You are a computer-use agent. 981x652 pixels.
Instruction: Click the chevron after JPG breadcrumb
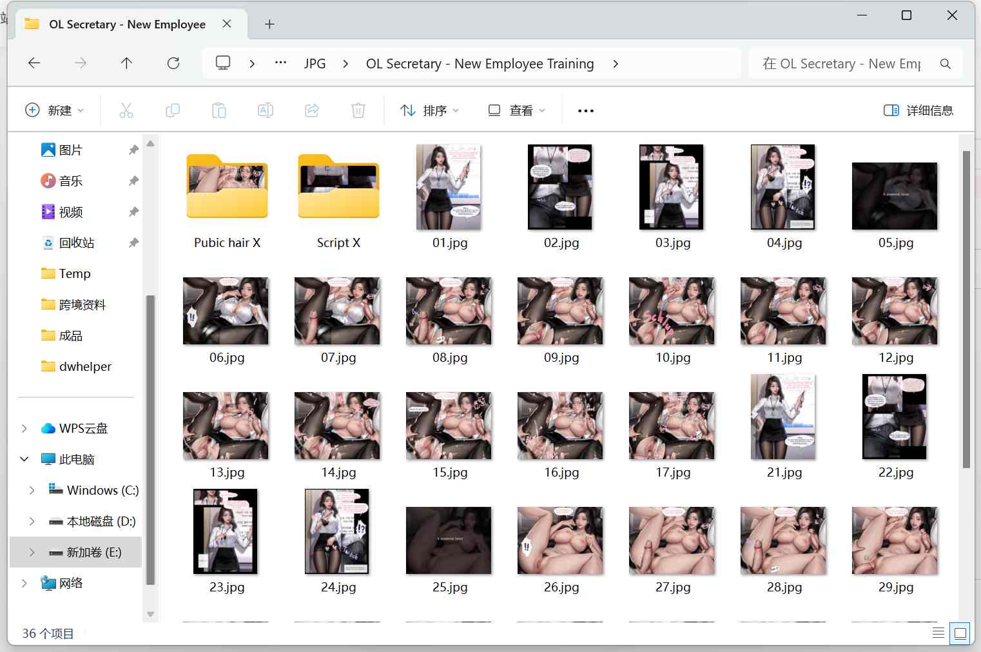point(345,64)
